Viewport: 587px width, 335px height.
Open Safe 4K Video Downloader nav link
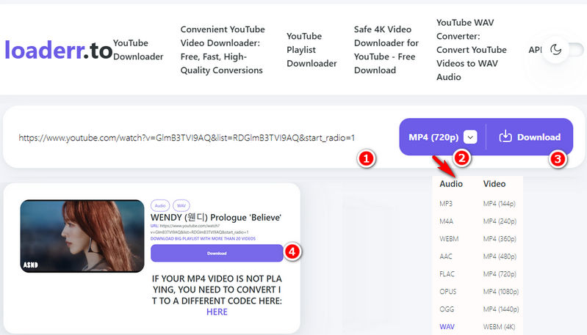pos(386,50)
